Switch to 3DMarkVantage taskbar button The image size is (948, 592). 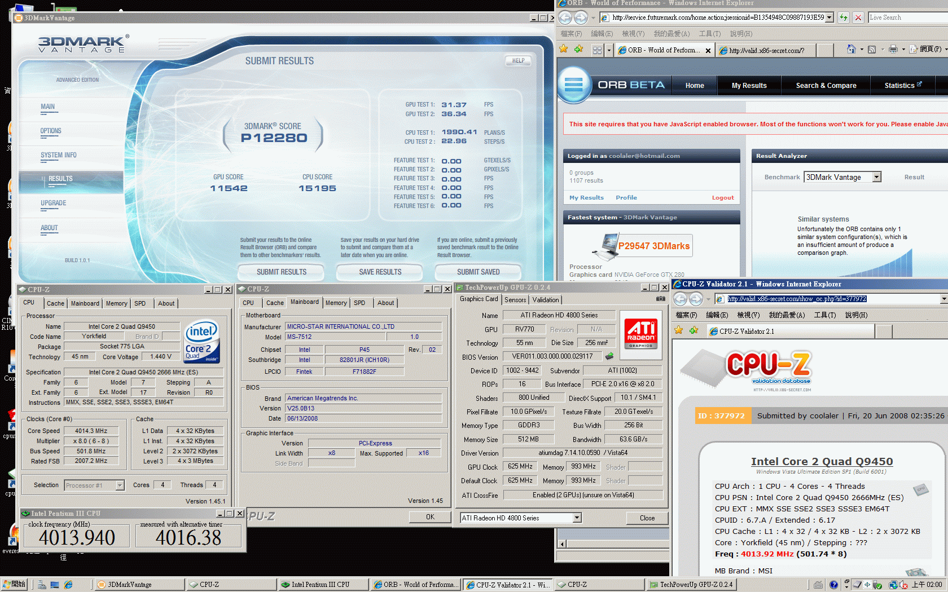coord(139,585)
